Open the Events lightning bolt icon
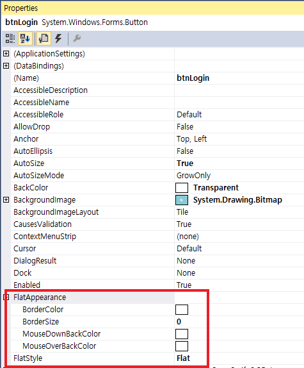 [58, 38]
